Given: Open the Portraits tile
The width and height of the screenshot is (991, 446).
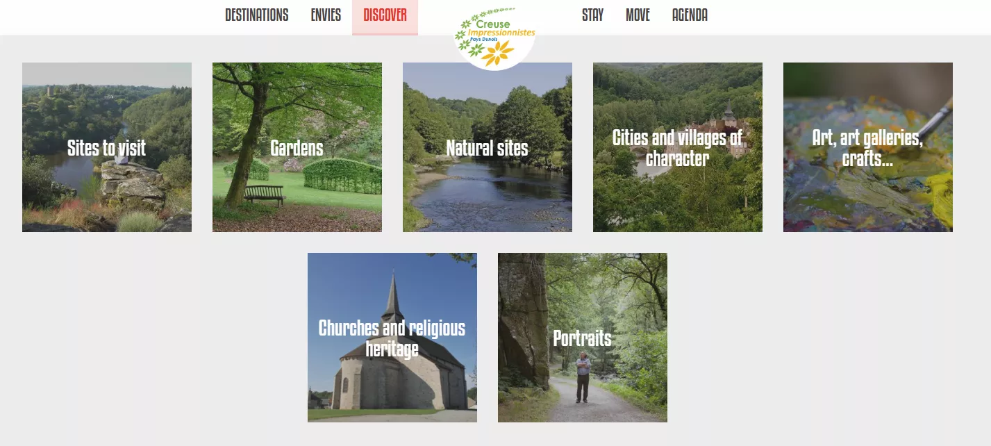Looking at the screenshot, I should tap(583, 338).
